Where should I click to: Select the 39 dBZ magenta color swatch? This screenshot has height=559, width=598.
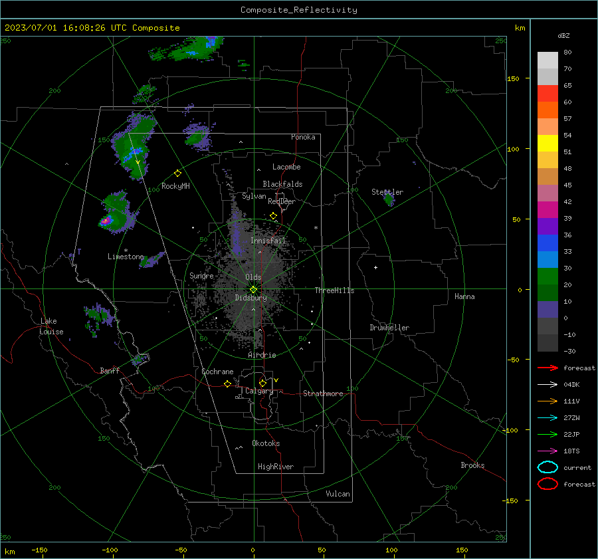[548, 210]
